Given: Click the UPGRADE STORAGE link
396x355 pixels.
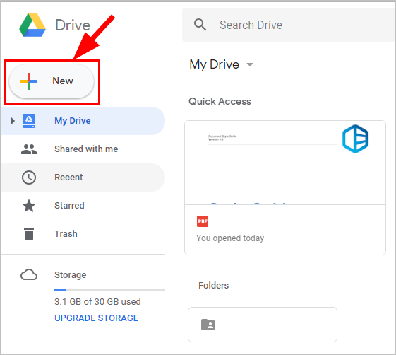Looking at the screenshot, I should pyautogui.click(x=97, y=318).
